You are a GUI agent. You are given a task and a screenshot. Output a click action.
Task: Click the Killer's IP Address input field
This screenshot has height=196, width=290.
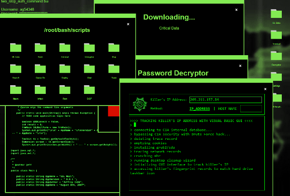[226, 100]
